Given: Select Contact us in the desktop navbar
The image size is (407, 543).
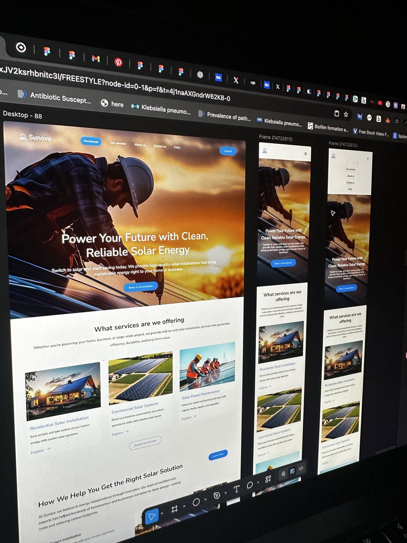Looking at the screenshot, I should coord(160,146).
